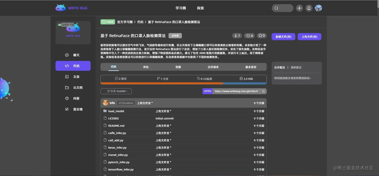The height and width of the screenshot is (176, 379).
Task: Click the 公有库 badge
Action: point(175,36)
